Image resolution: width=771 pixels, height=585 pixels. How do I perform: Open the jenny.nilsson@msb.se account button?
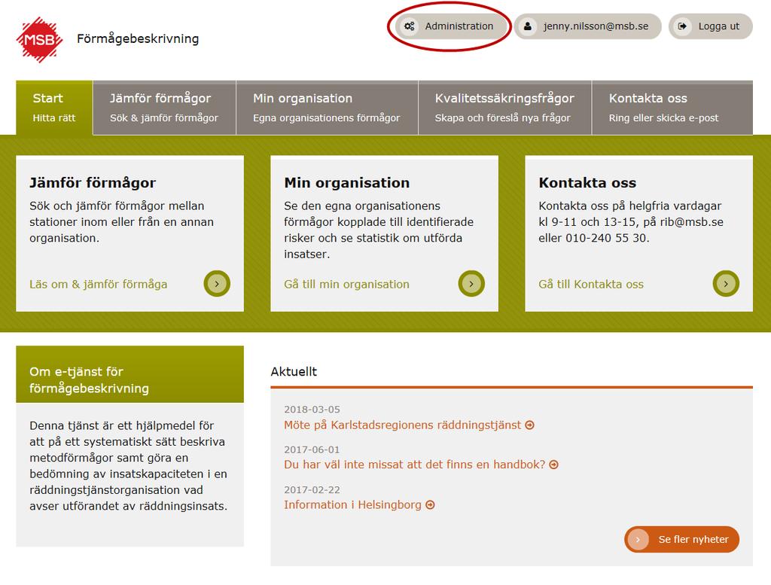click(x=587, y=26)
